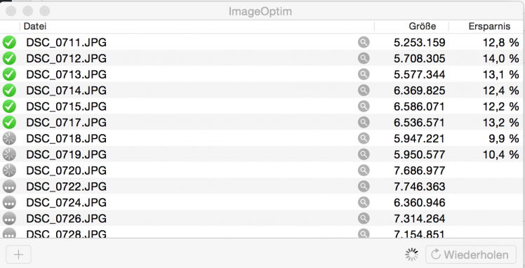The width and height of the screenshot is (525, 268).
Task: Click the activity spinner beside Wiederholen
Action: pyautogui.click(x=412, y=255)
